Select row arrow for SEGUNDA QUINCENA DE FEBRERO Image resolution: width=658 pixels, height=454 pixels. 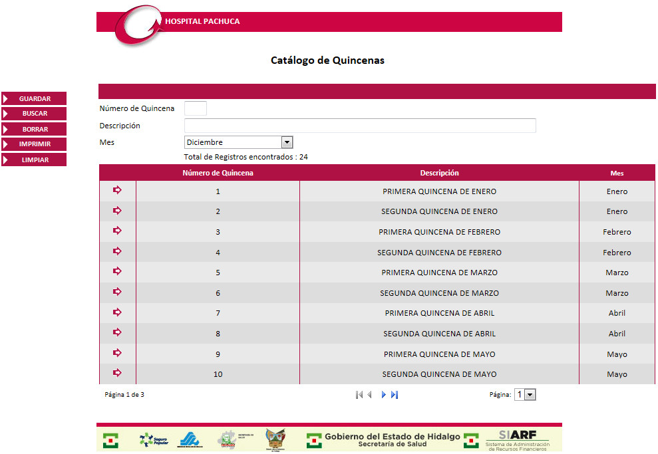[x=117, y=251]
